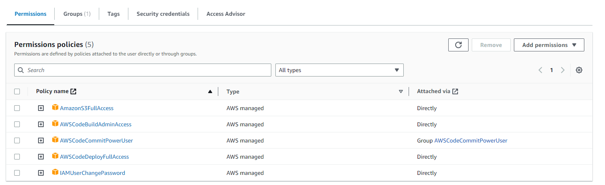Image resolution: width=605 pixels, height=185 pixels.
Task: Sort ascending using the Policy name arrow
Action: [210, 91]
